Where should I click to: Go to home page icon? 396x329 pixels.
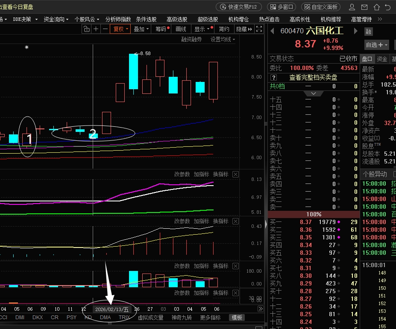pos(376,7)
